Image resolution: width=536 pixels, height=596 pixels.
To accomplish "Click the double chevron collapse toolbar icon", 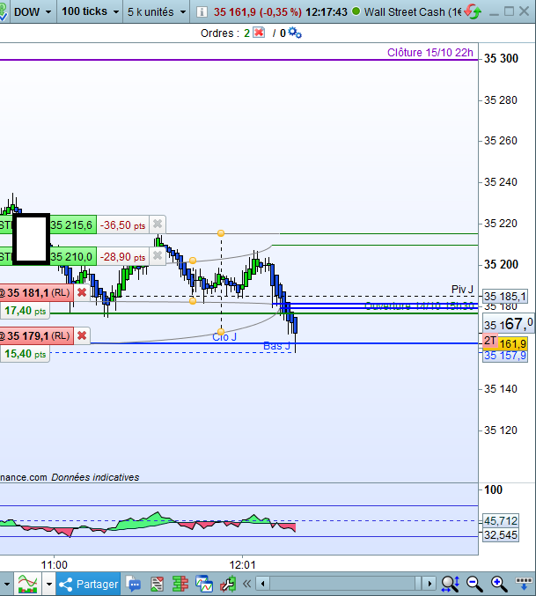I will pyautogui.click(x=247, y=584).
